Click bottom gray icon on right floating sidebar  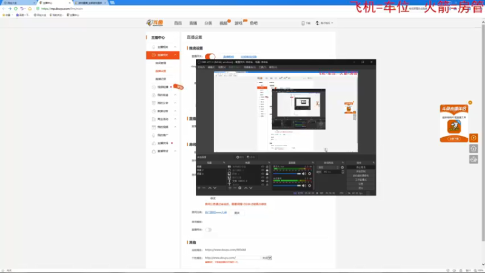click(473, 160)
